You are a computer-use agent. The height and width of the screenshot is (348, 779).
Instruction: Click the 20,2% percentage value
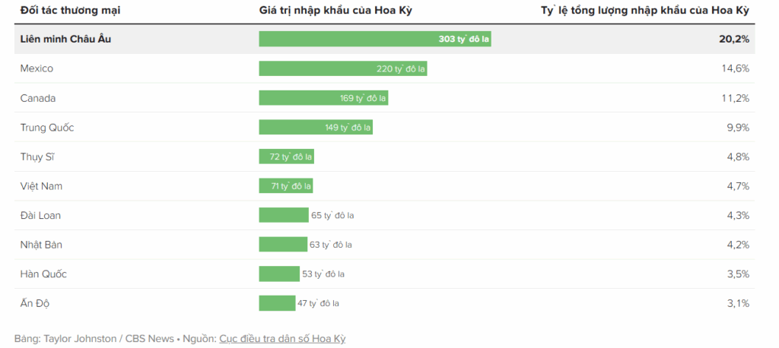pos(734,39)
